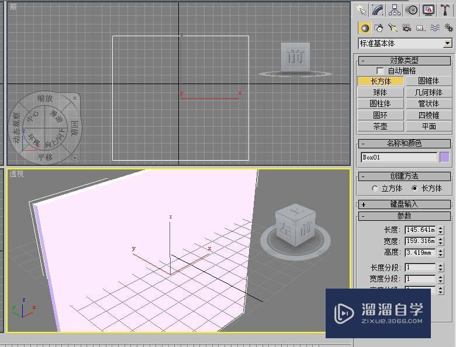Viewport: 456px width, 347px height.
Task: Select the Space Warps category icon
Action: click(435, 28)
